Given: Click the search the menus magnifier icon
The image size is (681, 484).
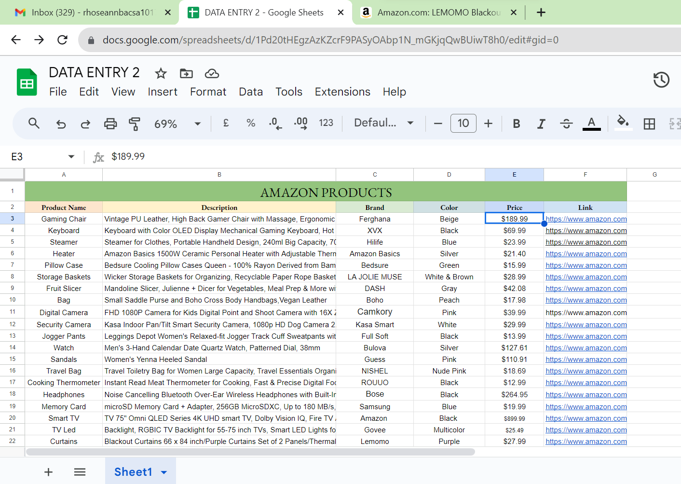Looking at the screenshot, I should 34,124.
